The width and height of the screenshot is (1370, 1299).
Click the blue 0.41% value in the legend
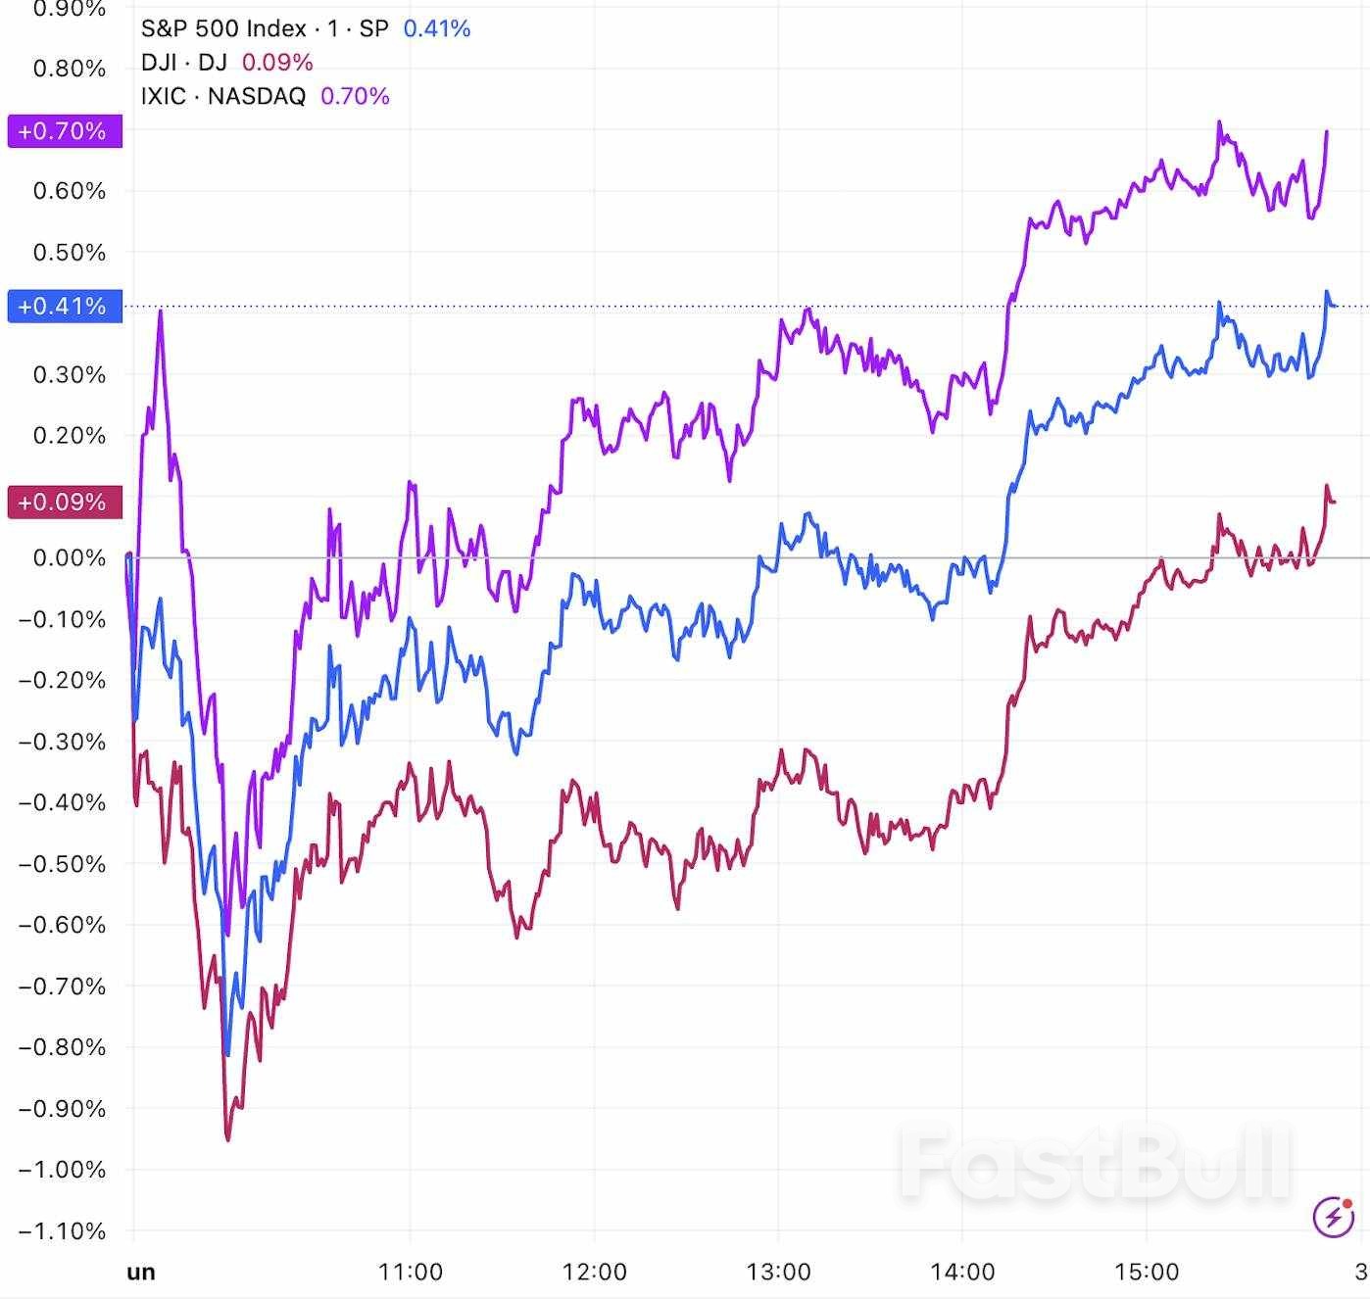point(437,28)
